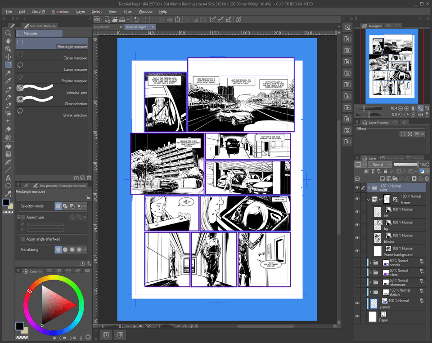This screenshot has height=343, width=432.
Task: Enable the Adjust angle after fixed checkbox
Action: (22, 239)
